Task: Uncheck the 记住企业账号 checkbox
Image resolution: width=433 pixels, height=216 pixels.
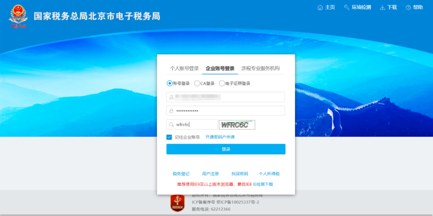Action: (x=169, y=137)
